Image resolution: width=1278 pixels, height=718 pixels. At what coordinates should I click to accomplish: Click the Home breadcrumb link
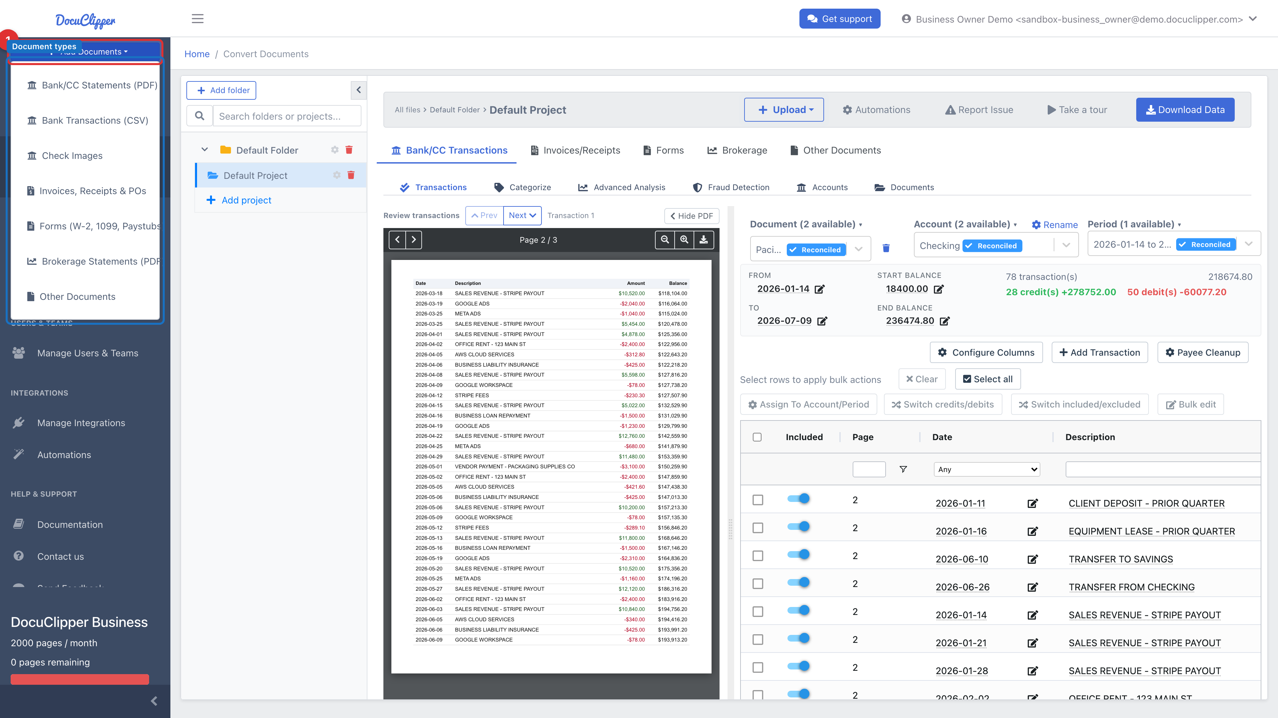[x=197, y=54]
